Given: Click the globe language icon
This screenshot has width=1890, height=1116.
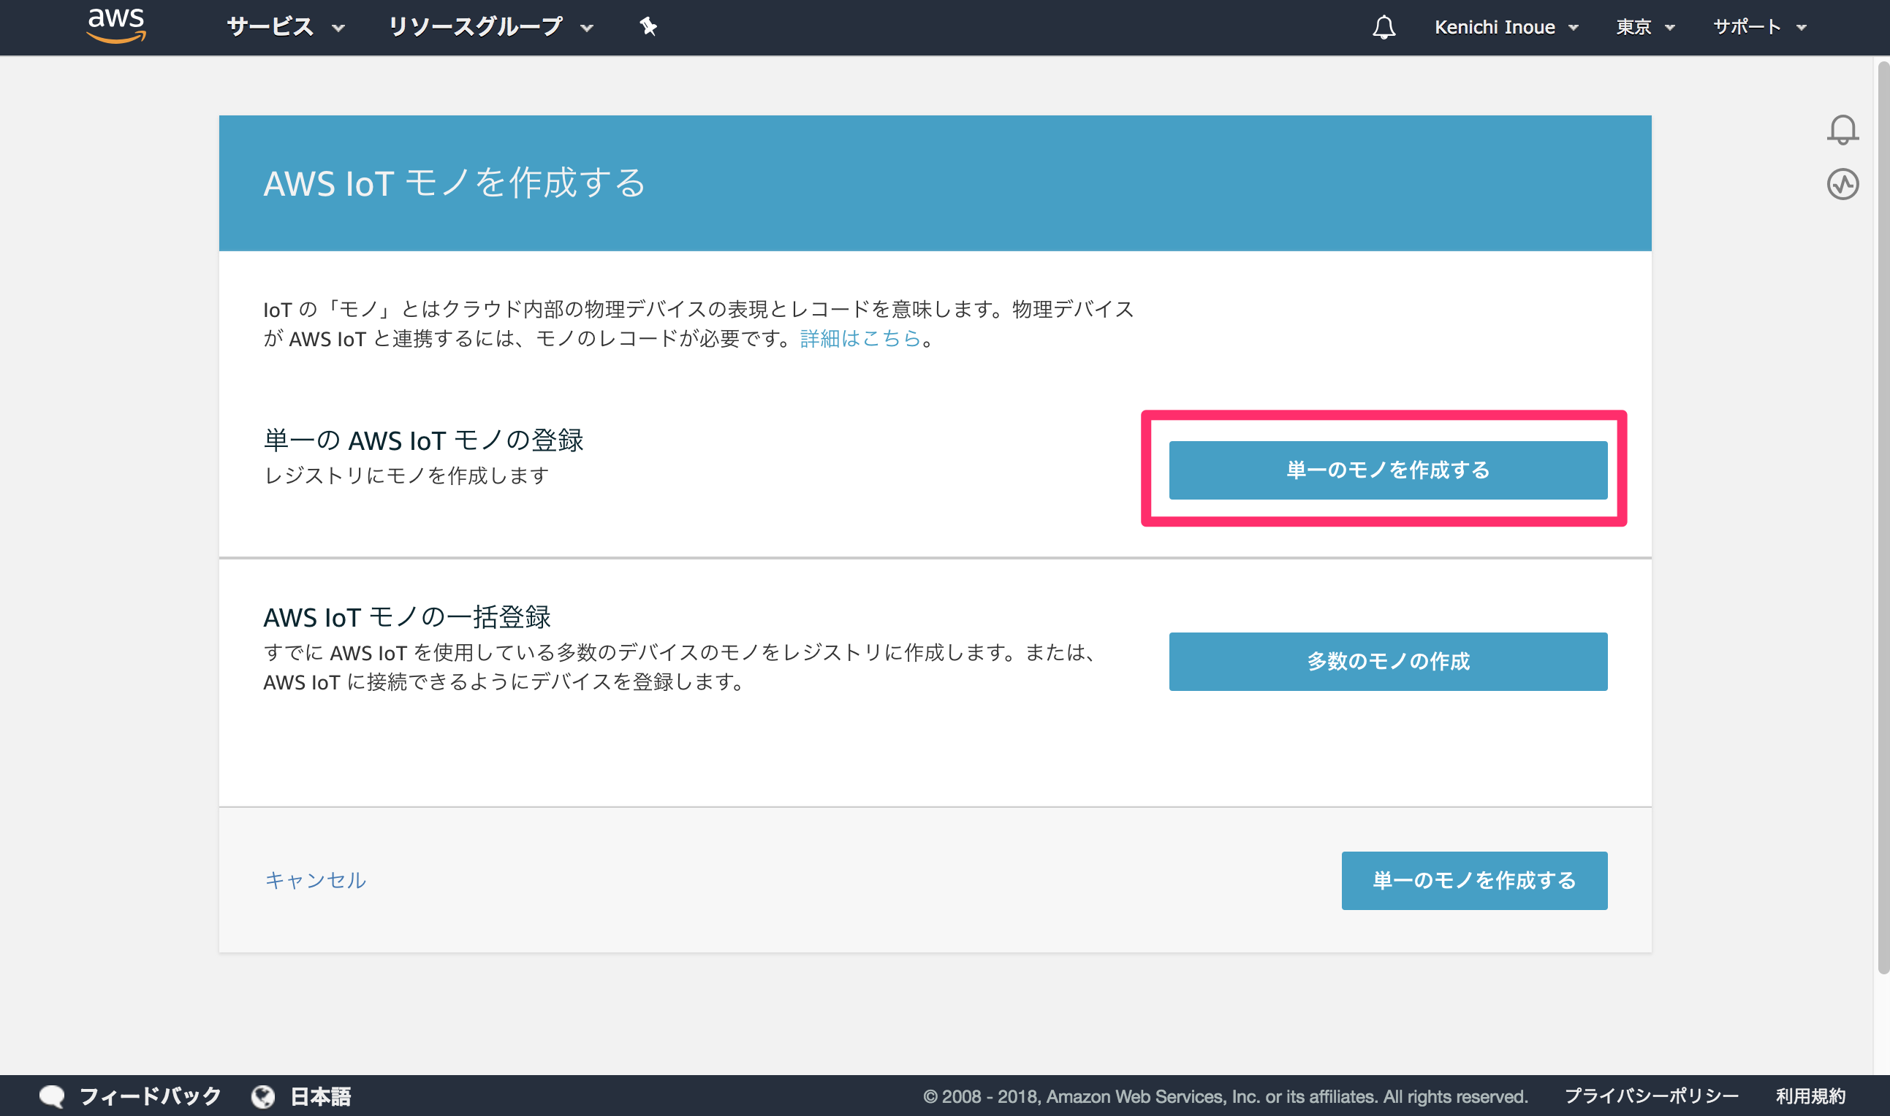Looking at the screenshot, I should tap(262, 1096).
